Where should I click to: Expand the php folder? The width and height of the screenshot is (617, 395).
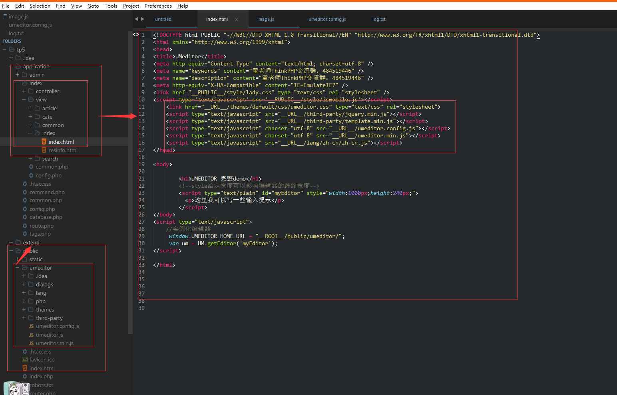24,301
